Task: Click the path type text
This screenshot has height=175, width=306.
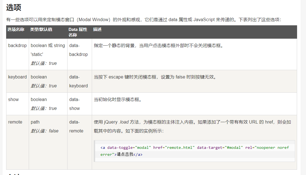Action: pos(35,122)
